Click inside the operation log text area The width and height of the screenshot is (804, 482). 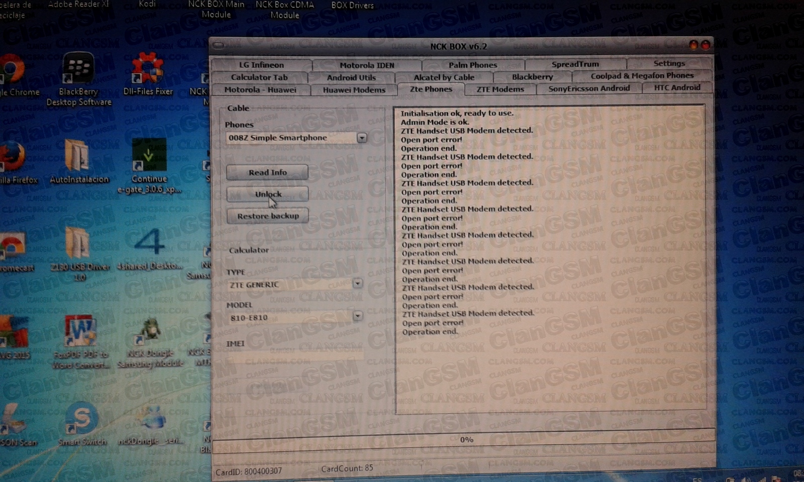pos(550,260)
